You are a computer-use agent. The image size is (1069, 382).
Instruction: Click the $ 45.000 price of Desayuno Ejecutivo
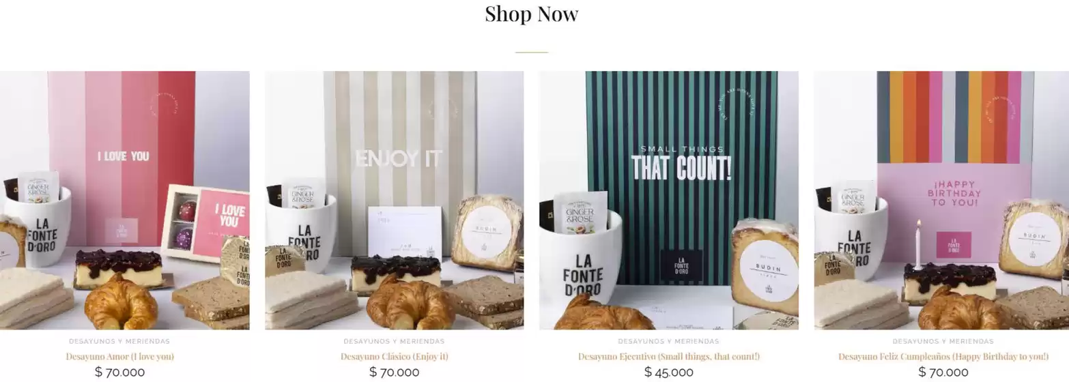pos(669,372)
